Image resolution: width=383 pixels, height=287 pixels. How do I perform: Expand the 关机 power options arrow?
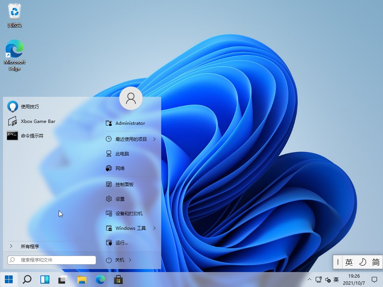(130, 260)
